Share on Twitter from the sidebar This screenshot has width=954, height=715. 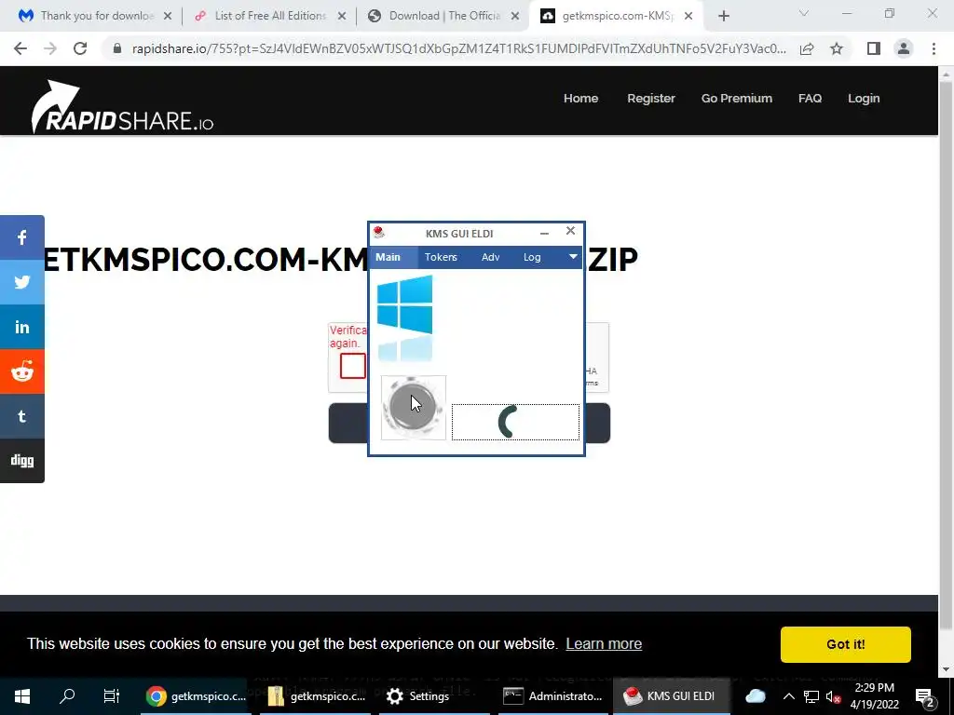pos(22,282)
